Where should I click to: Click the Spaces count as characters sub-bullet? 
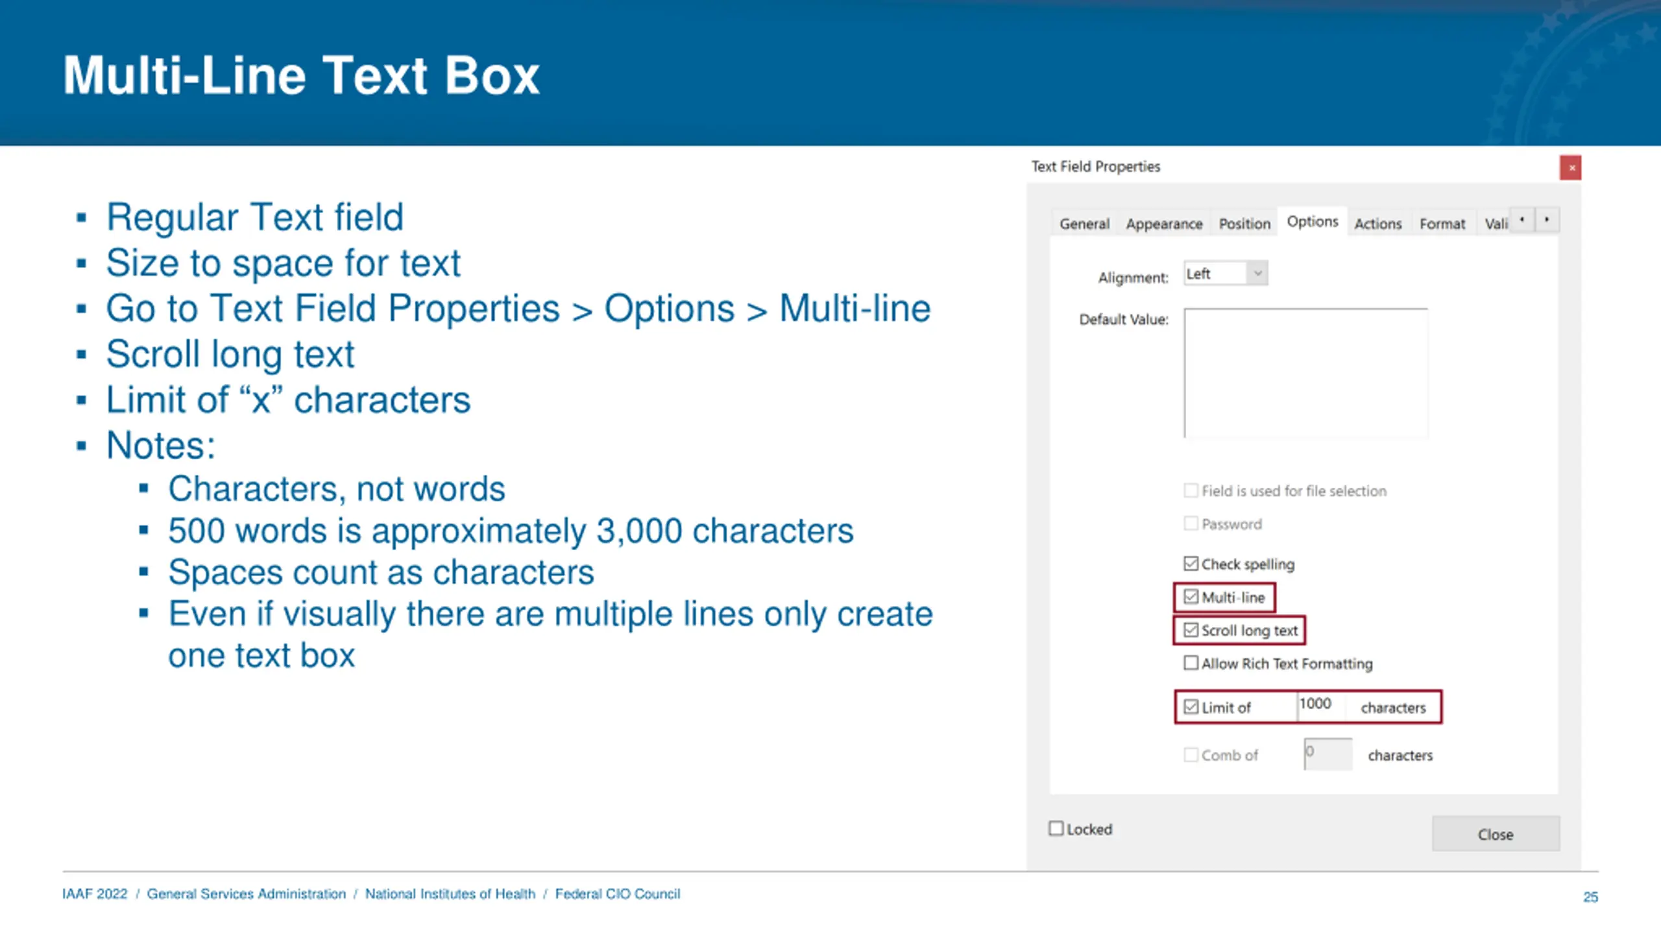point(382,572)
